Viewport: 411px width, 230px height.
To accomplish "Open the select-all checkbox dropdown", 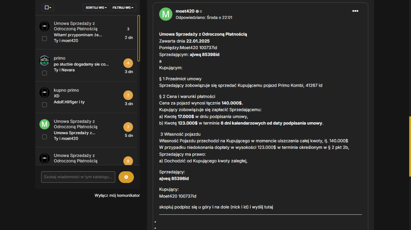I will click(48, 7).
